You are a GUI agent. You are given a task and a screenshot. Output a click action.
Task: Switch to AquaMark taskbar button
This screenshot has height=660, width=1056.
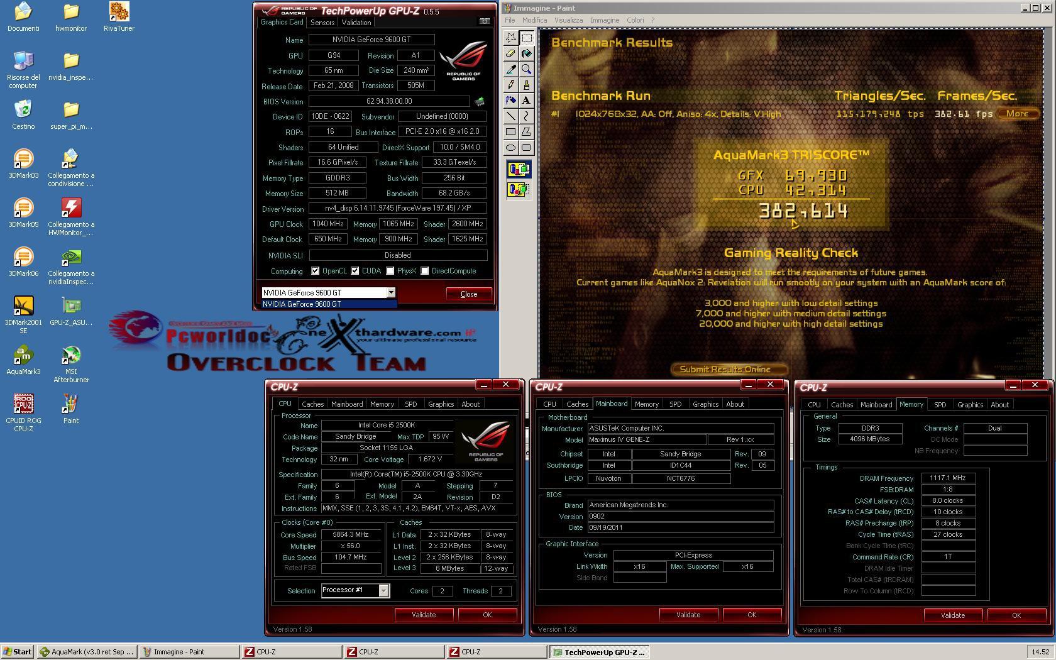coord(87,652)
